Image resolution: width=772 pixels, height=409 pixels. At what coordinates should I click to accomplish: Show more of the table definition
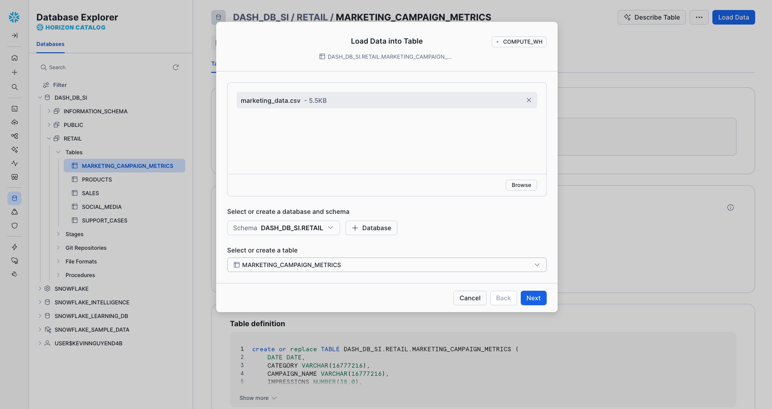(258, 398)
